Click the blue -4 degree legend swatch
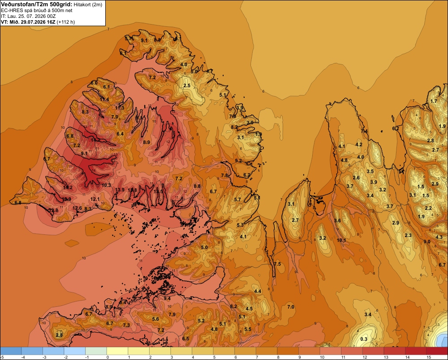Screen dimensions: 448x360 pyautogui.click(x=32, y=351)
